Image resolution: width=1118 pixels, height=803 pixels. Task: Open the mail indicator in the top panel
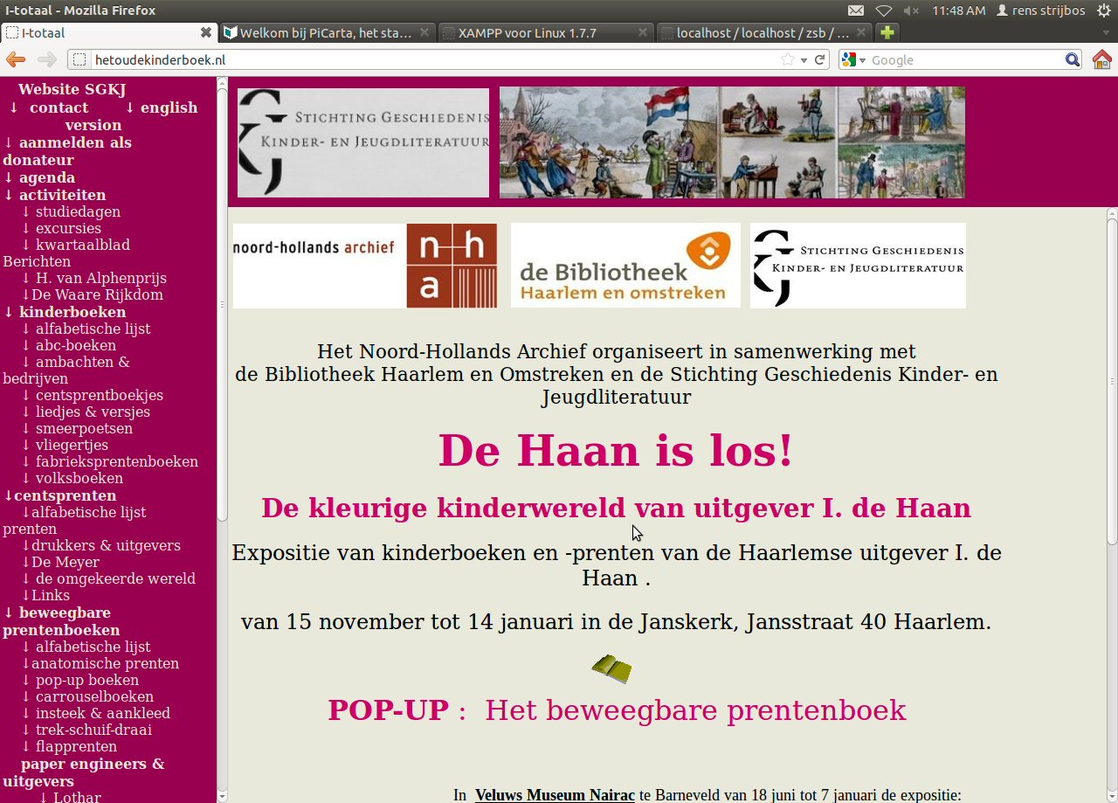point(856,10)
